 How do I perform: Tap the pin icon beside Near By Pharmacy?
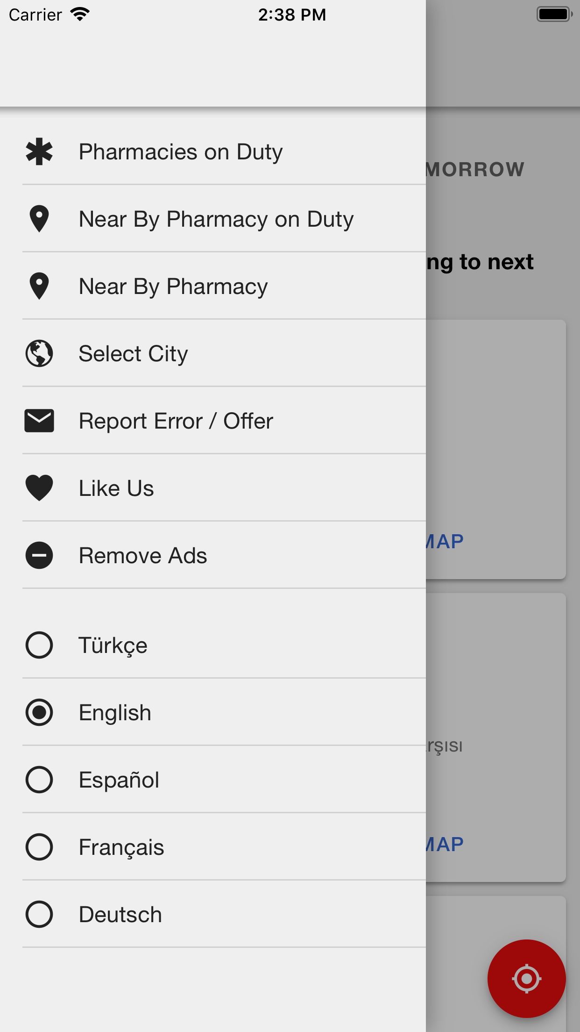click(x=39, y=286)
